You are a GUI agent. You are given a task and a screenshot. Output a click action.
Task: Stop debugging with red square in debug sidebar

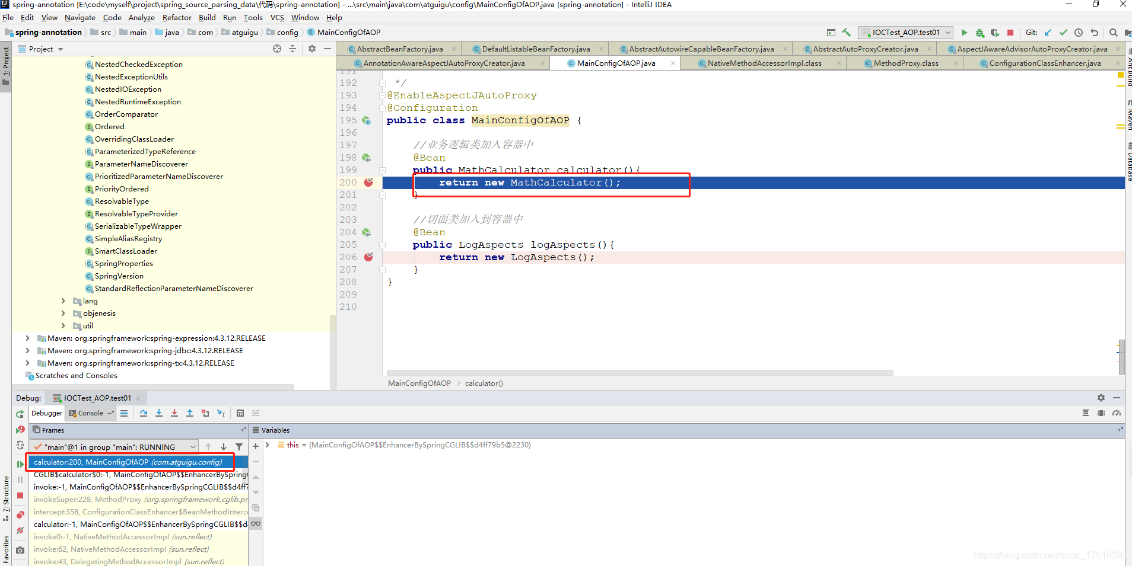(20, 495)
